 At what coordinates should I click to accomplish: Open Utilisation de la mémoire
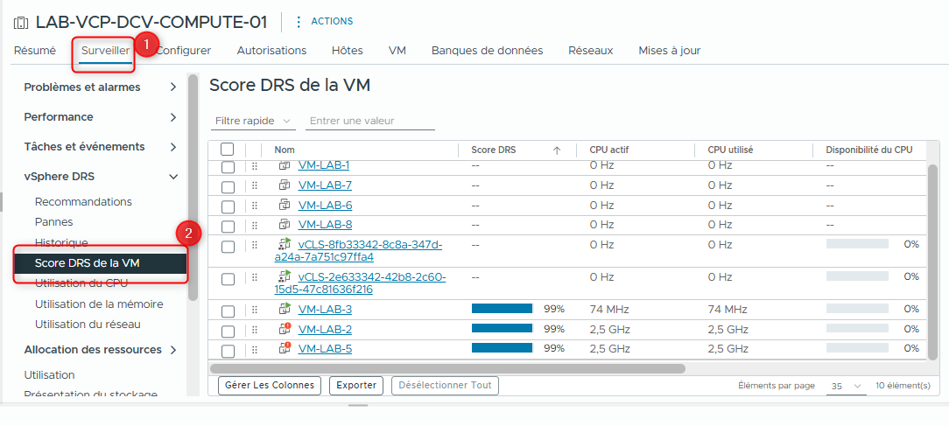(x=99, y=304)
